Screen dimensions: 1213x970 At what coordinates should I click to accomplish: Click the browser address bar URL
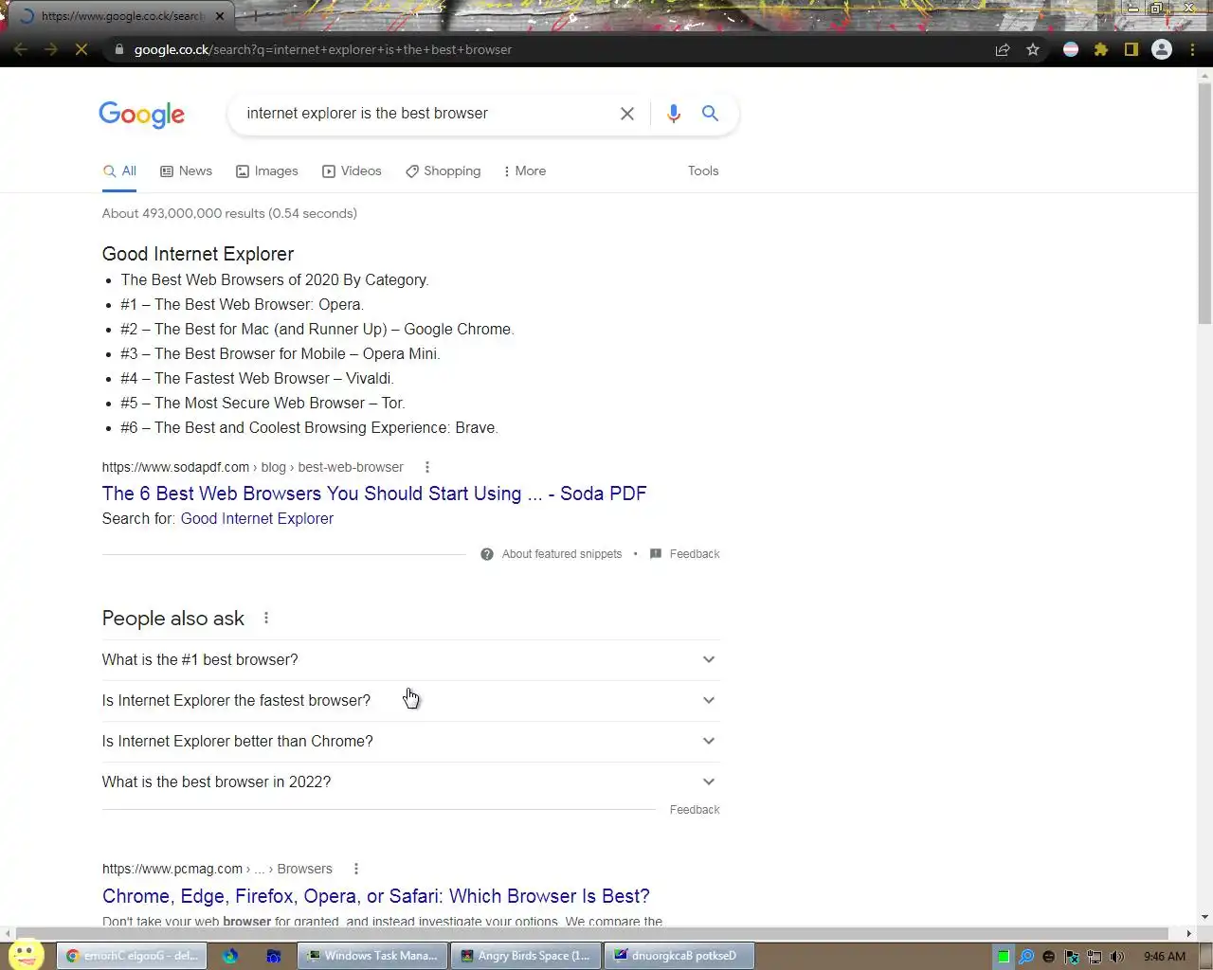coord(322,49)
